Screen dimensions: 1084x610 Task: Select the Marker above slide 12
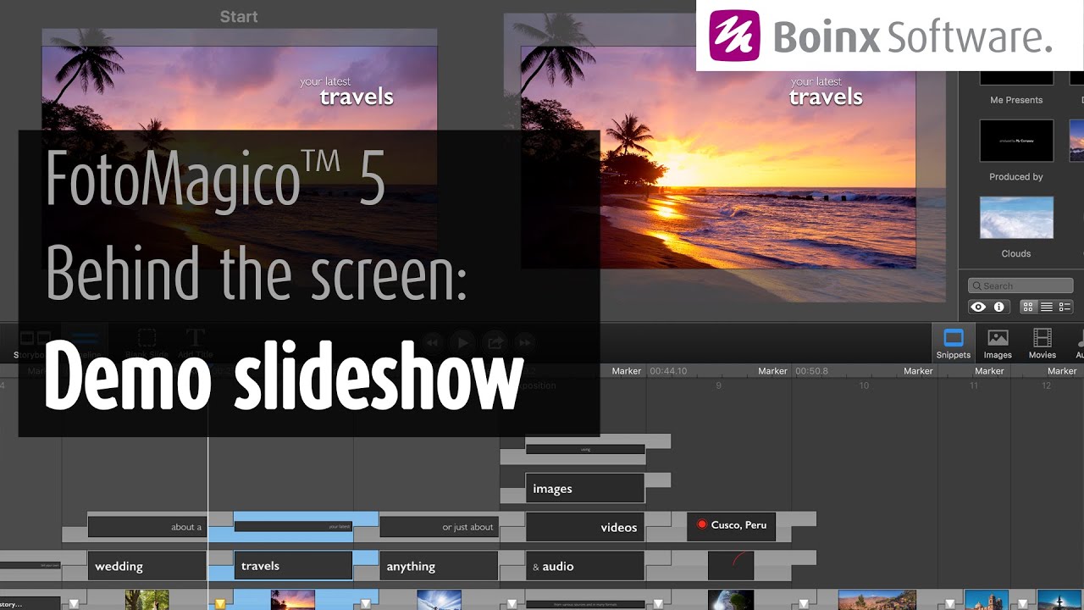tap(1062, 371)
